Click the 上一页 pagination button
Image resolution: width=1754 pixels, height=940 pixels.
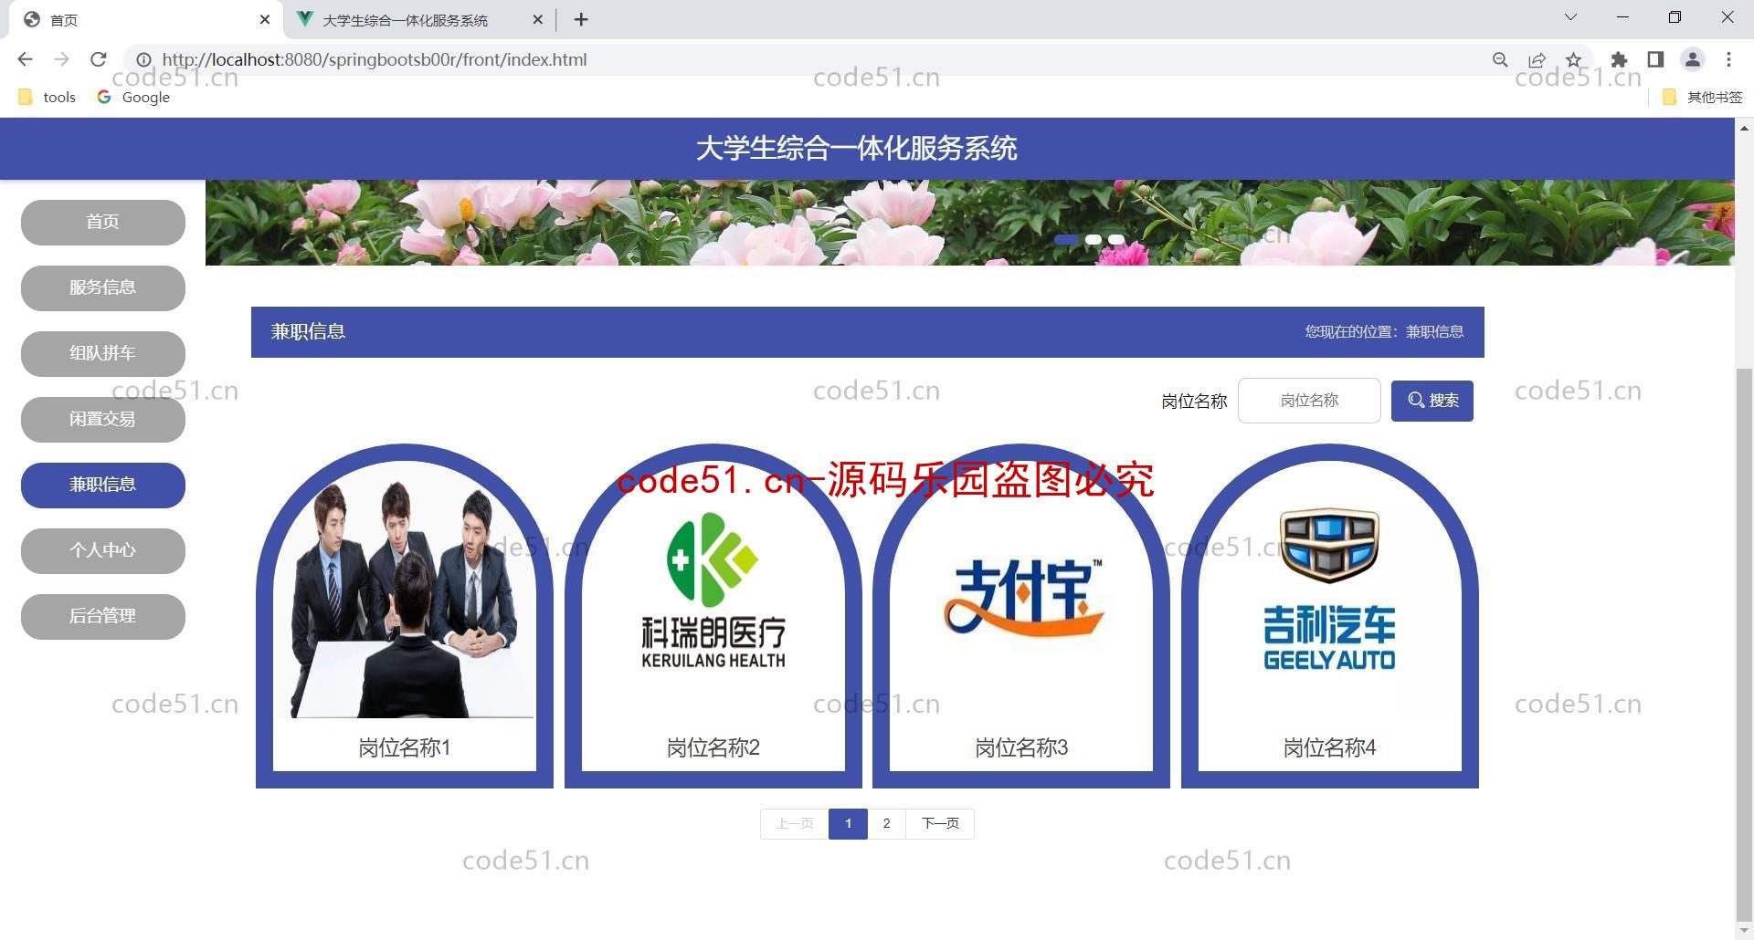pyautogui.click(x=795, y=824)
